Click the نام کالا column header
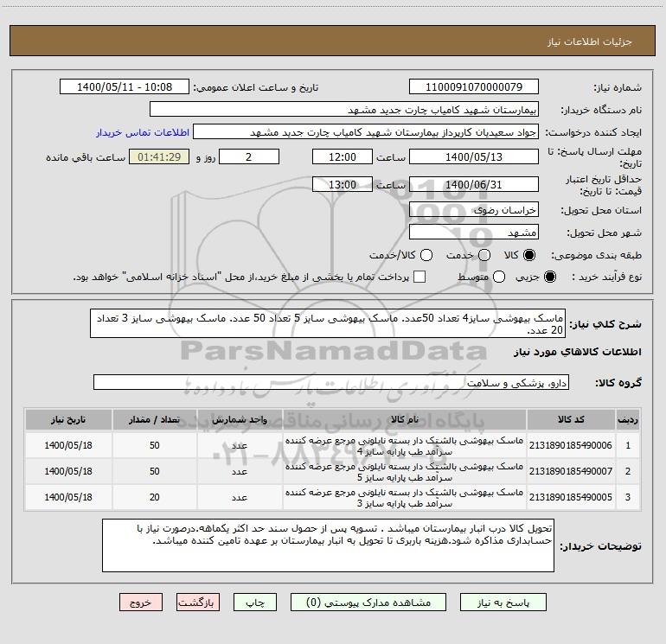666x644 pixels. tap(405, 420)
